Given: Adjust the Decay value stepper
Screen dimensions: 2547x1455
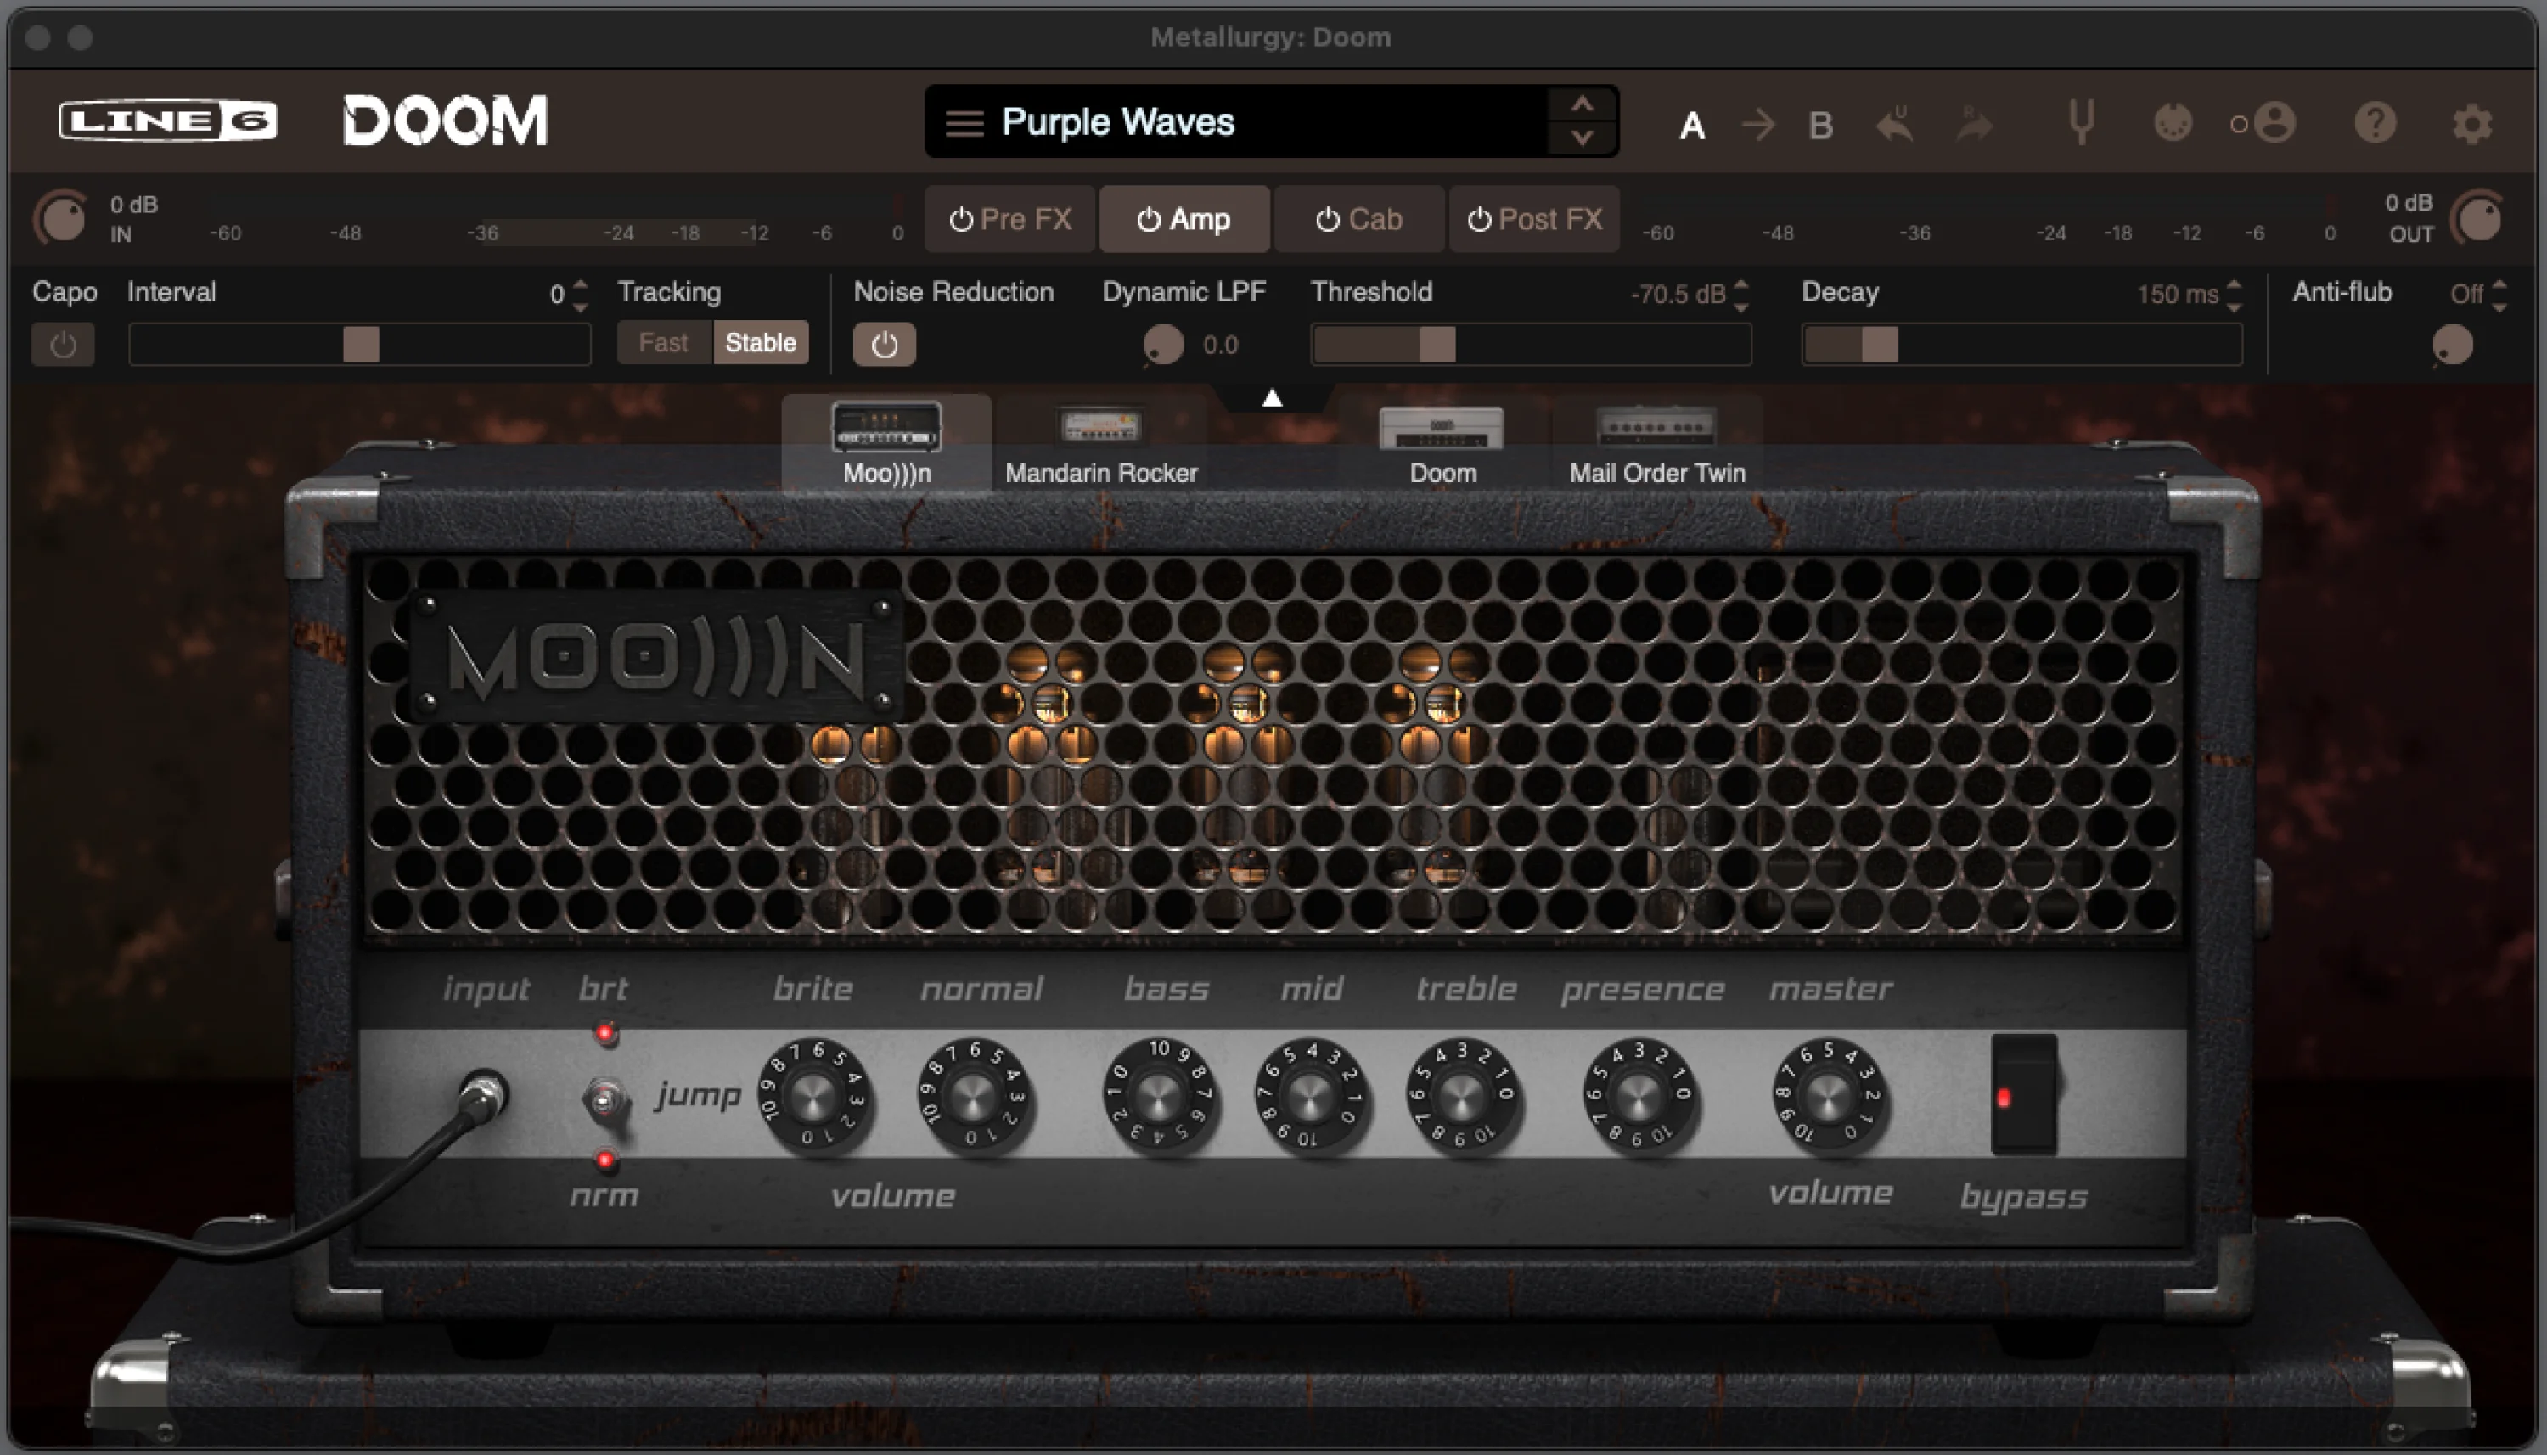Looking at the screenshot, I should [2235, 295].
